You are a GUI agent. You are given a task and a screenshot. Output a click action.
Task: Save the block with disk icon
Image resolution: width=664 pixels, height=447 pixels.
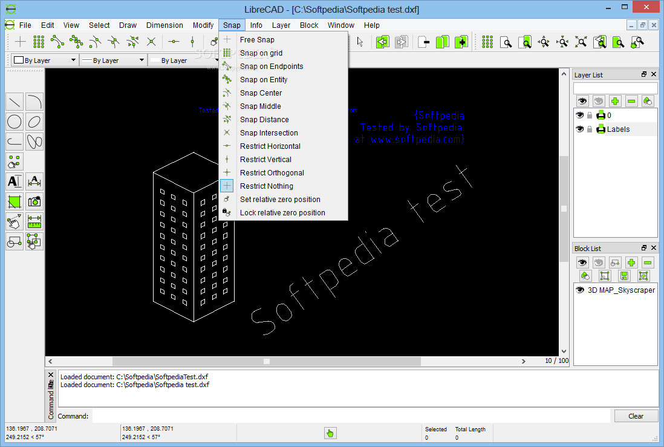(x=623, y=276)
